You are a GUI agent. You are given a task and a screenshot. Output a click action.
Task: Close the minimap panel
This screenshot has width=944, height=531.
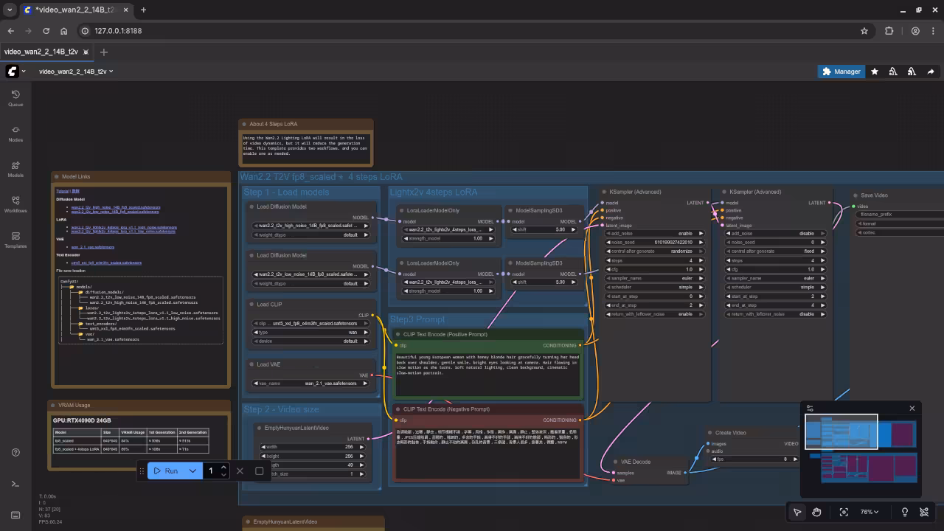click(x=912, y=408)
